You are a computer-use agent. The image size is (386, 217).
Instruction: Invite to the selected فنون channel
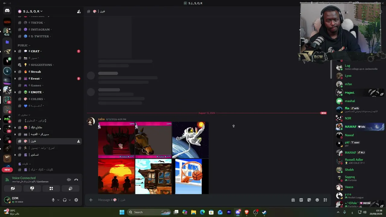[x=78, y=141]
